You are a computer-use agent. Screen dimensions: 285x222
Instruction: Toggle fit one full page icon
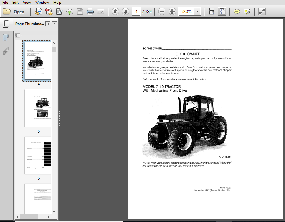(222, 12)
